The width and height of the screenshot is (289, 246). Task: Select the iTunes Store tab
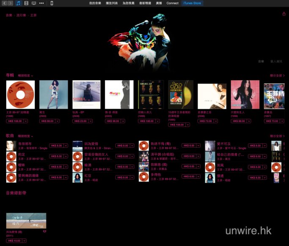(x=192, y=3)
